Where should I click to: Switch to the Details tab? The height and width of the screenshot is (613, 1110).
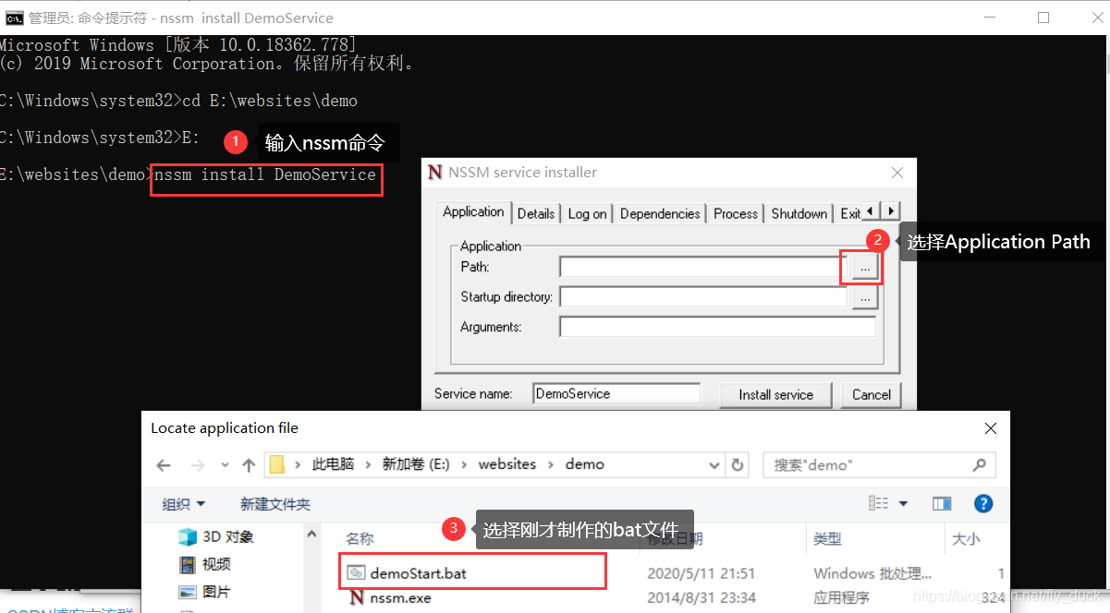pos(536,213)
